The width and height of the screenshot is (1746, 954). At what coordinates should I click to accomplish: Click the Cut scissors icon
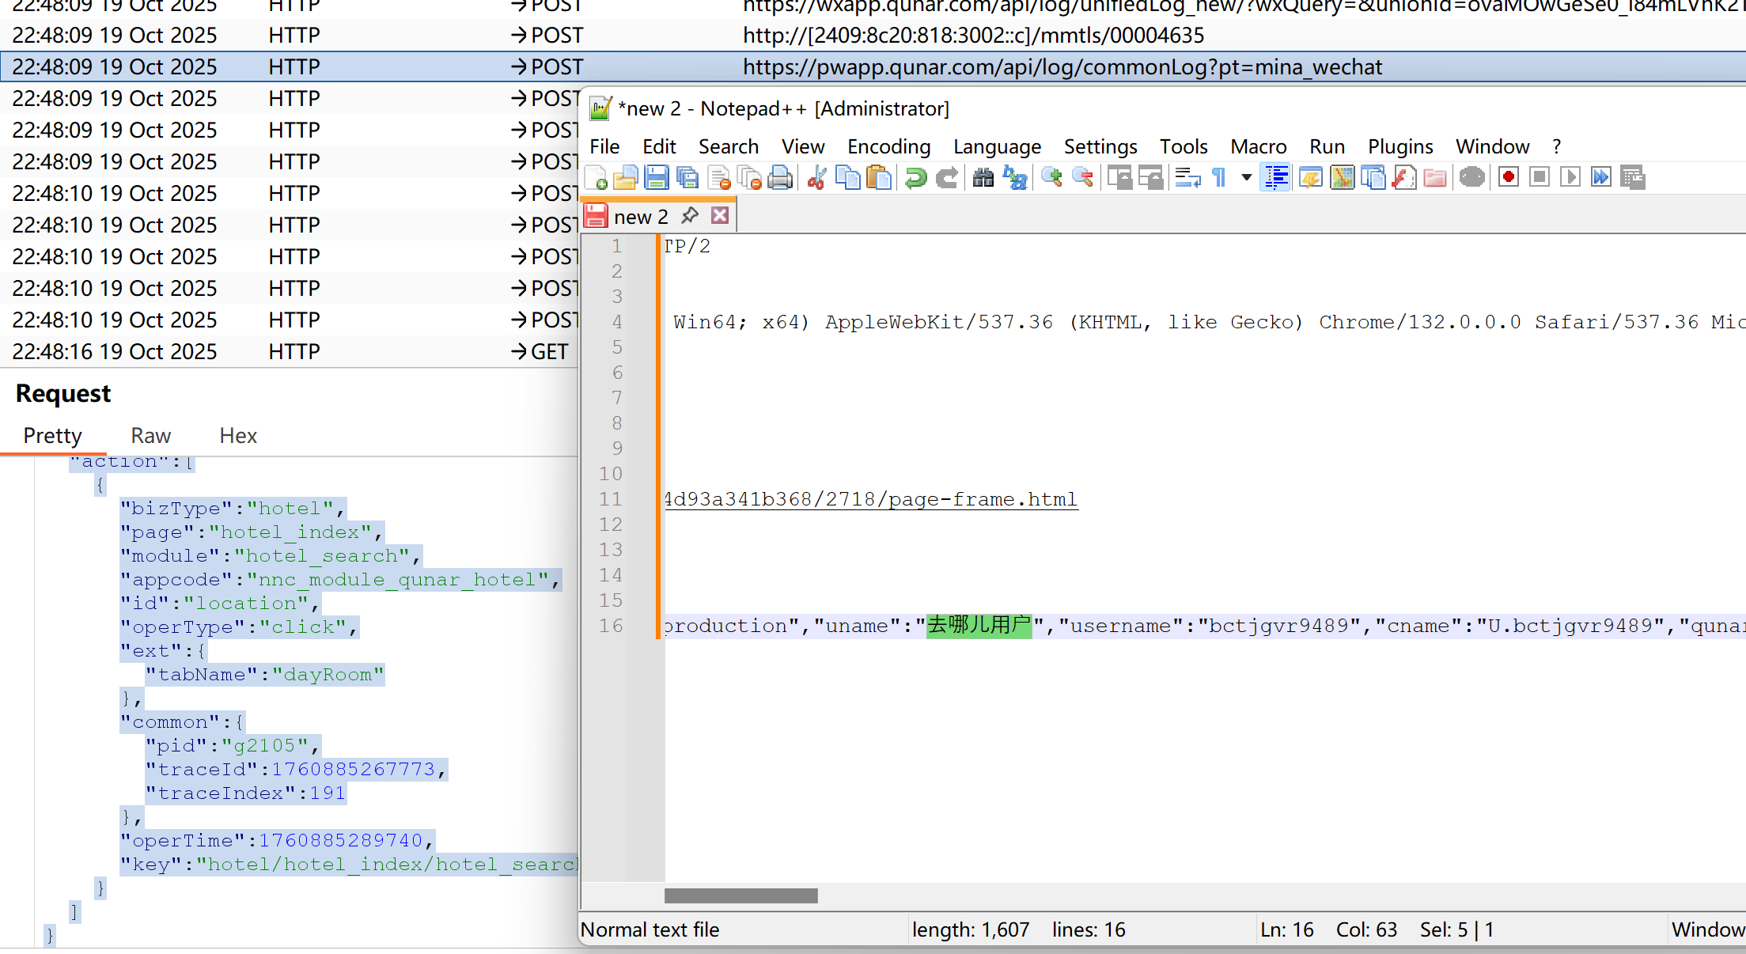[x=816, y=178]
